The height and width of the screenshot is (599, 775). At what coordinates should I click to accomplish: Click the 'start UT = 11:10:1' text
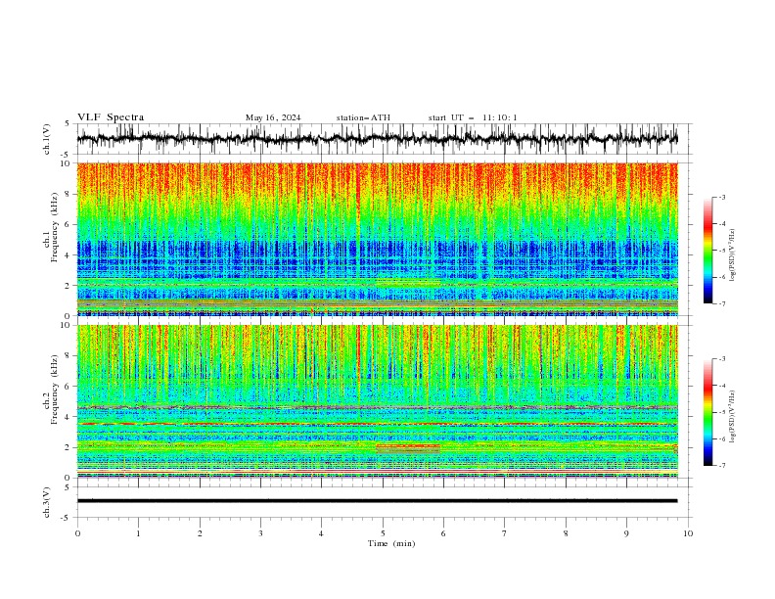(473, 117)
